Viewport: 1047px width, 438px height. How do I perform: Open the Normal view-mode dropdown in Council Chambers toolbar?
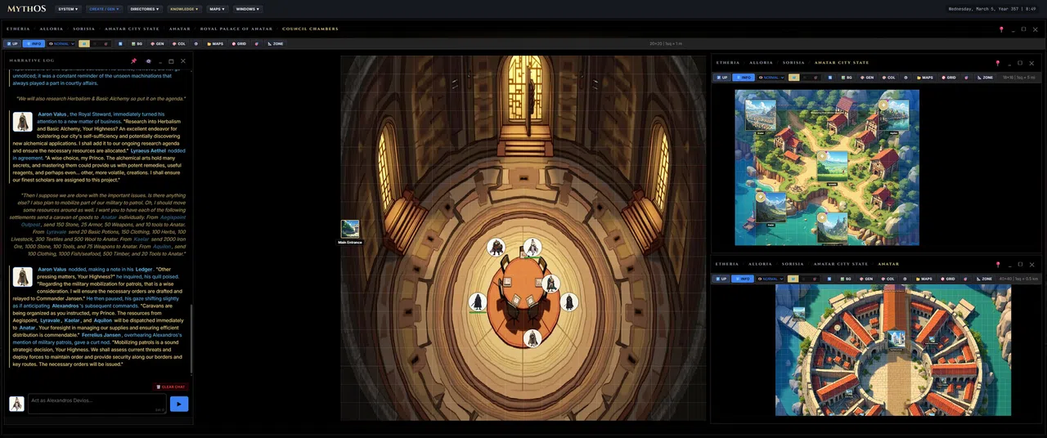61,43
